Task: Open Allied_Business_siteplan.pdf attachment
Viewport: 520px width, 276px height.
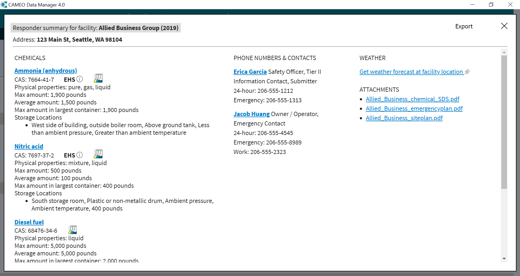Action: (x=404, y=118)
